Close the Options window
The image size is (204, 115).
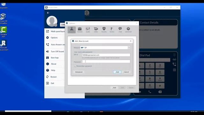[x=137, y=23]
